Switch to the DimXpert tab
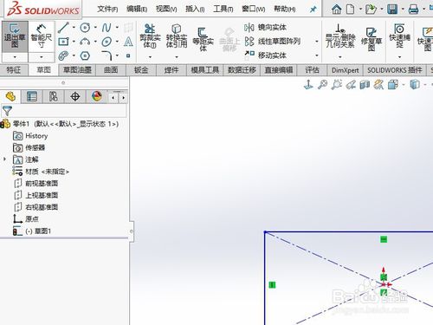The height and width of the screenshot is (325, 433). (345, 70)
